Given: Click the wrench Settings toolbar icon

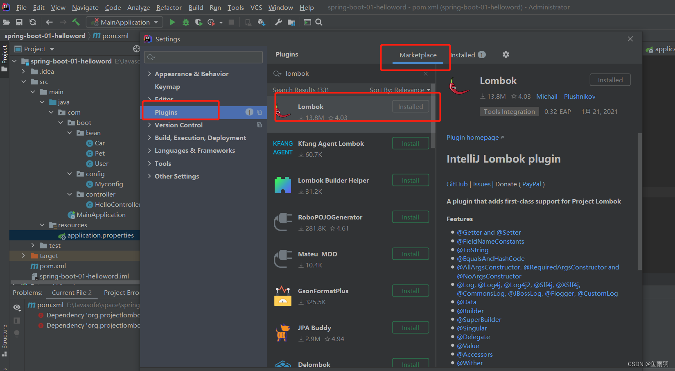Looking at the screenshot, I should (278, 22).
